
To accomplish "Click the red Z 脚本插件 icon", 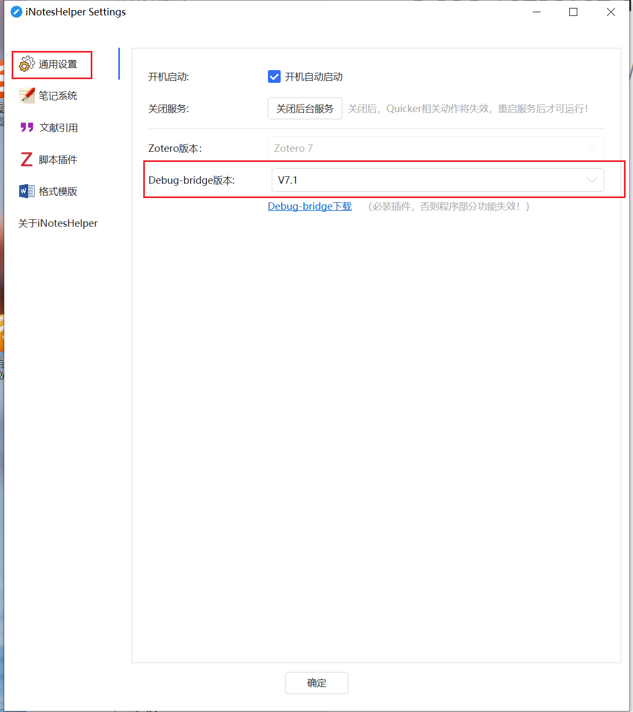I will 27,159.
